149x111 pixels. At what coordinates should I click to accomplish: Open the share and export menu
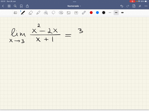coord(27,6)
